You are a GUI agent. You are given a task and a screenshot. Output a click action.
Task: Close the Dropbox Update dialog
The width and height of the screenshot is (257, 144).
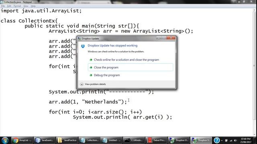pos(171,38)
